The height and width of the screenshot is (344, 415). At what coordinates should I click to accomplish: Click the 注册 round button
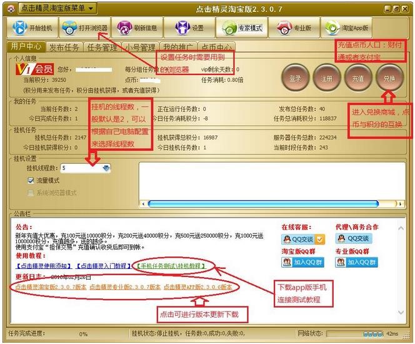coord(327,78)
